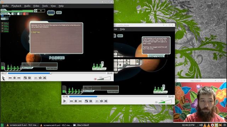Viewport: 227px width, 127px height.
Task: Next track button in screencast-5 VLC window
Action: click(19, 78)
